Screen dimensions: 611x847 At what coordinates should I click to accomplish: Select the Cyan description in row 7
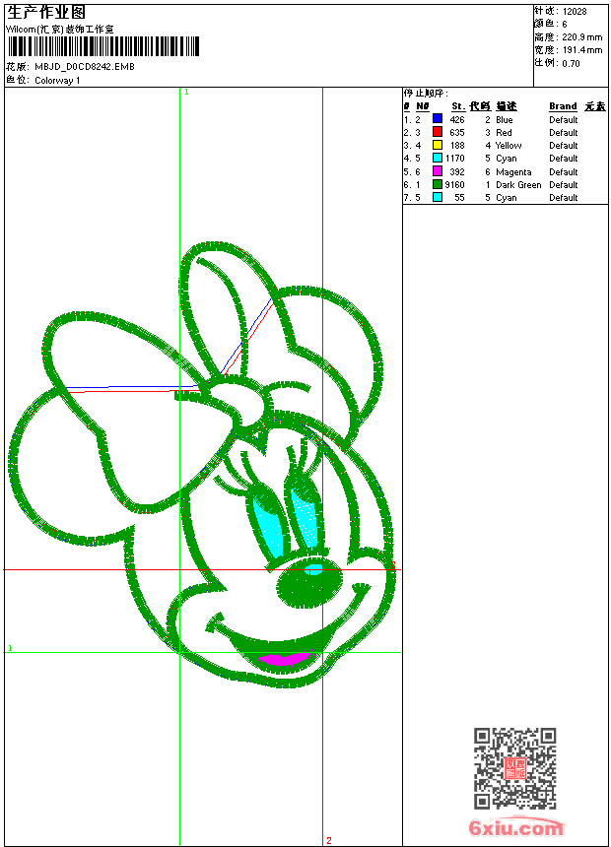pos(507,198)
